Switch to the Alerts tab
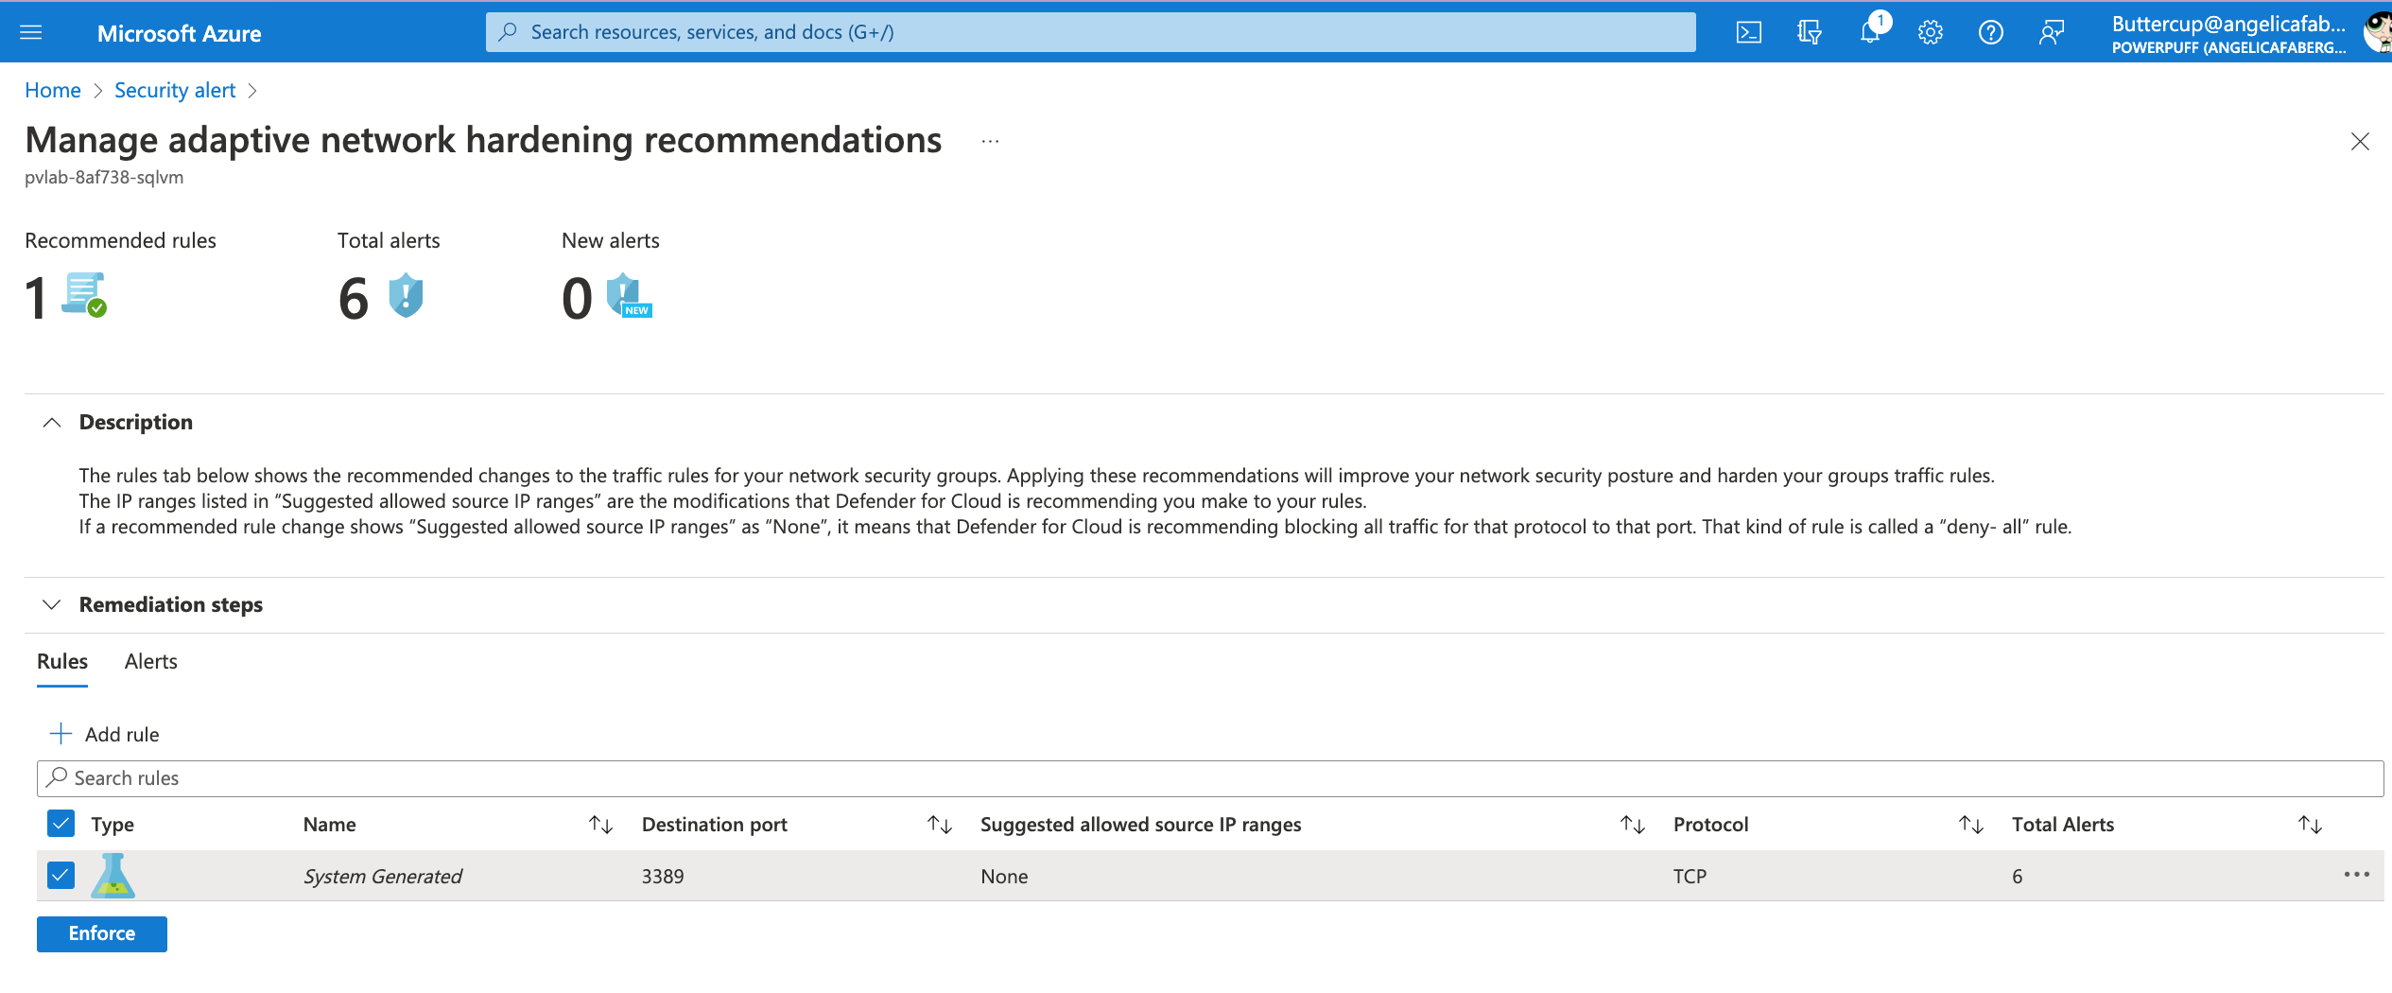The height and width of the screenshot is (993, 2392). (150, 662)
